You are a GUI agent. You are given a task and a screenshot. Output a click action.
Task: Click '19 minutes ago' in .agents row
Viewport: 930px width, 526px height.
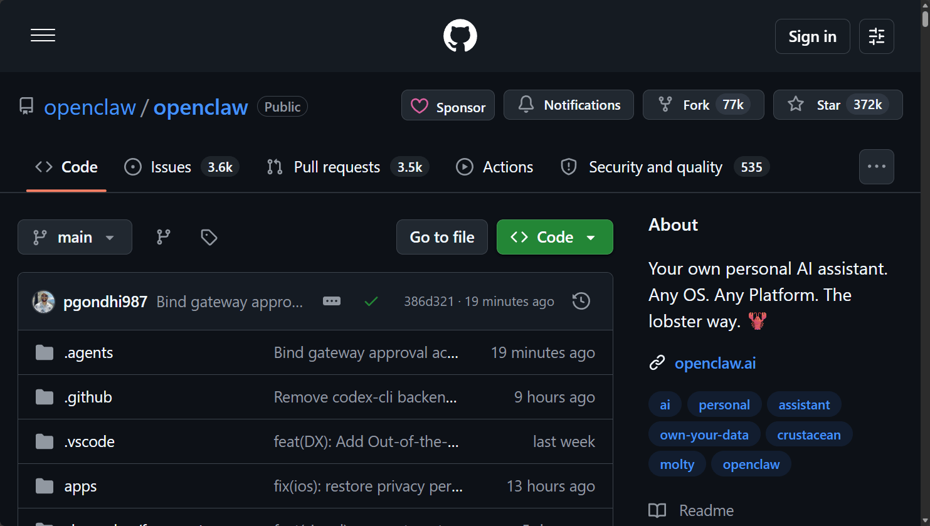tap(543, 353)
